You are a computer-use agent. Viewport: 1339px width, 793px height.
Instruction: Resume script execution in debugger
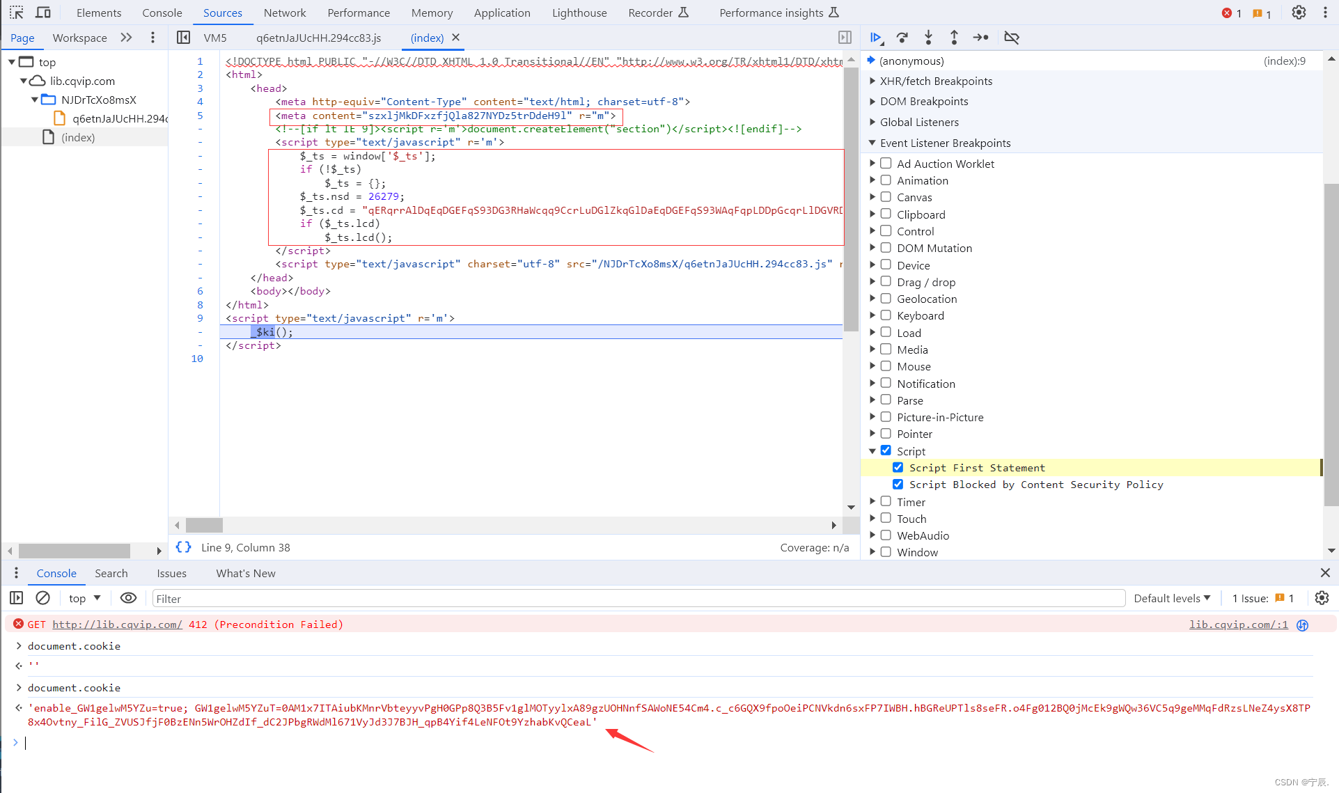tap(876, 38)
